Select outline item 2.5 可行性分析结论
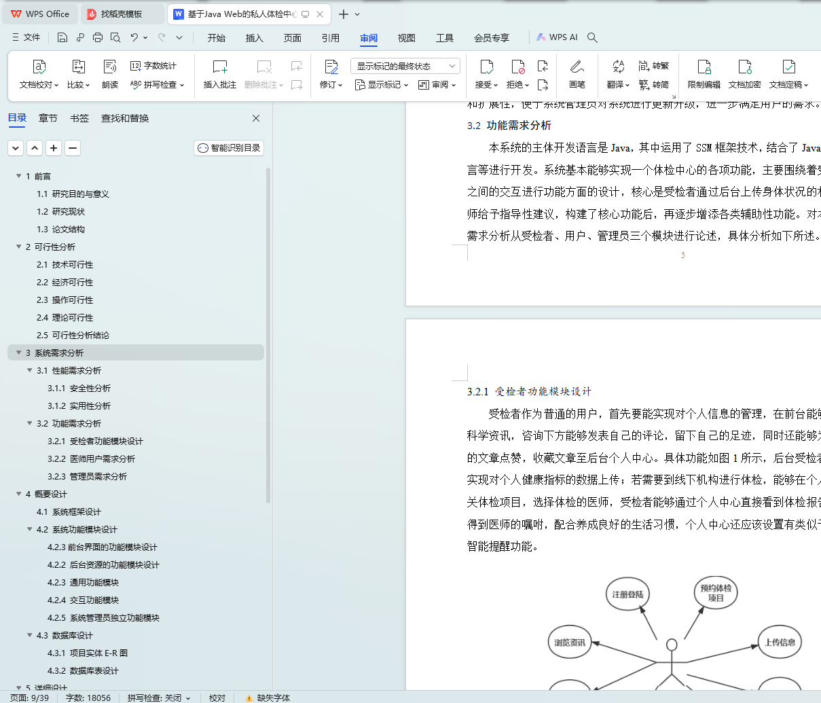Image resolution: width=821 pixels, height=703 pixels. [73, 335]
